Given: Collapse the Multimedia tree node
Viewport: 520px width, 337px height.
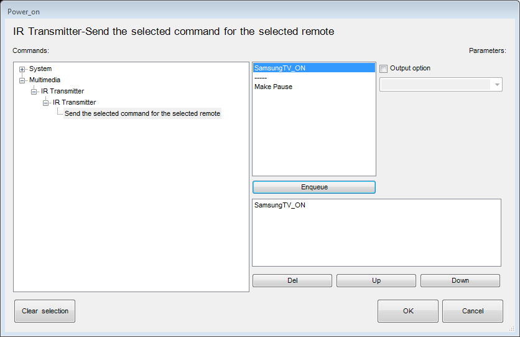Looking at the screenshot, I should 22,80.
